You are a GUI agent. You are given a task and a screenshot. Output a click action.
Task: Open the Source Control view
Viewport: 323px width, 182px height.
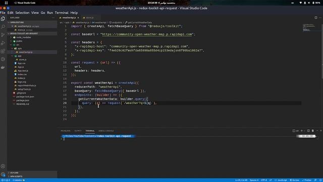click(x=3, y=35)
